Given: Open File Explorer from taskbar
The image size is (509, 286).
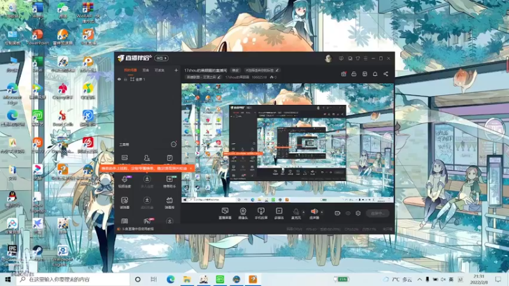Looking at the screenshot, I should click(187, 279).
